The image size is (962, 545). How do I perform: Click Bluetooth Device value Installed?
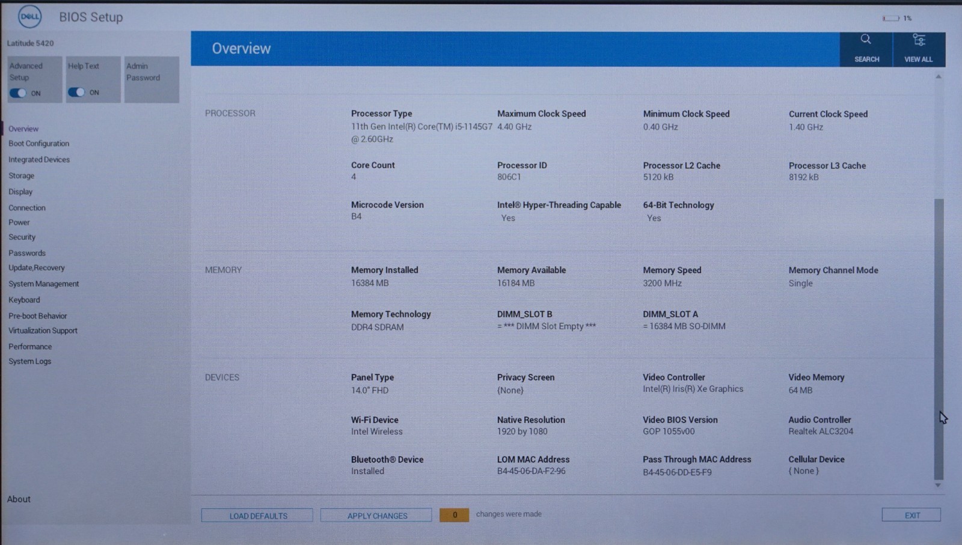(367, 471)
